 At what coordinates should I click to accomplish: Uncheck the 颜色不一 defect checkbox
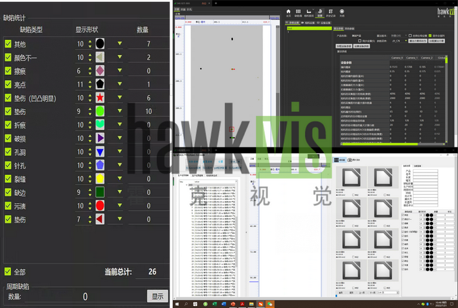pyautogui.click(x=8, y=57)
